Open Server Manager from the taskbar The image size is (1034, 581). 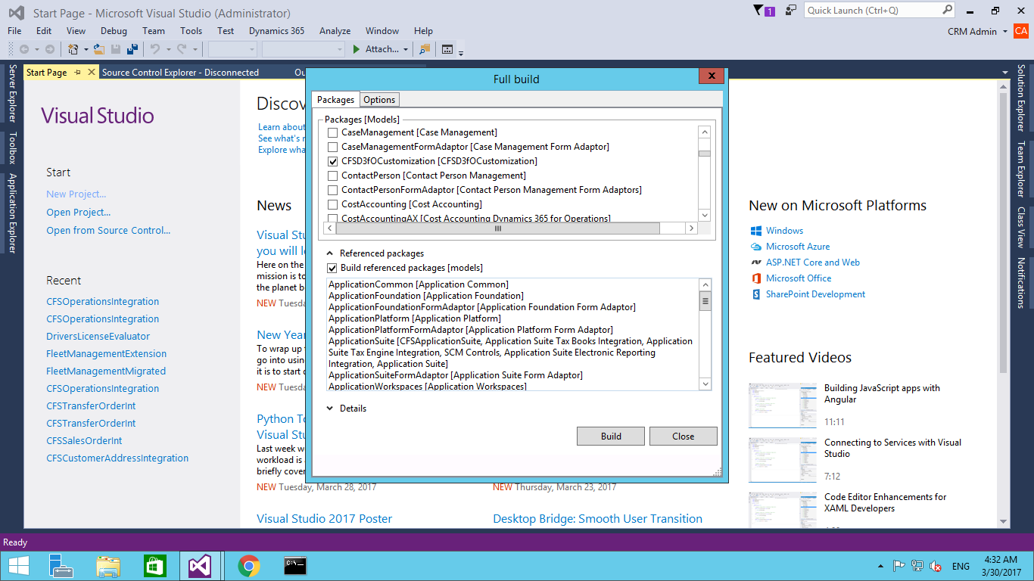click(61, 566)
